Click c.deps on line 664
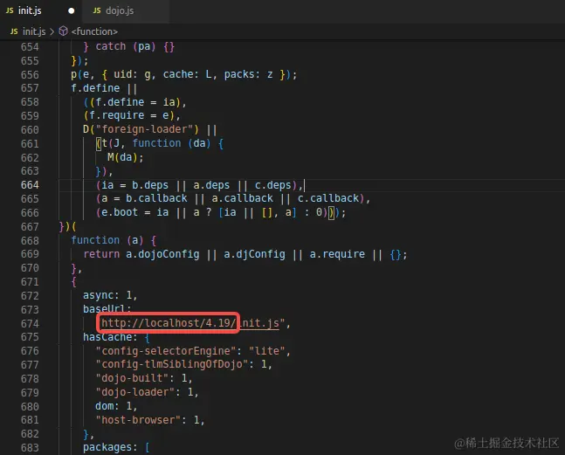 [272, 185]
